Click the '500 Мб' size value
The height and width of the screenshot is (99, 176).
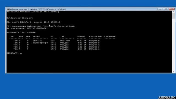point(82,43)
